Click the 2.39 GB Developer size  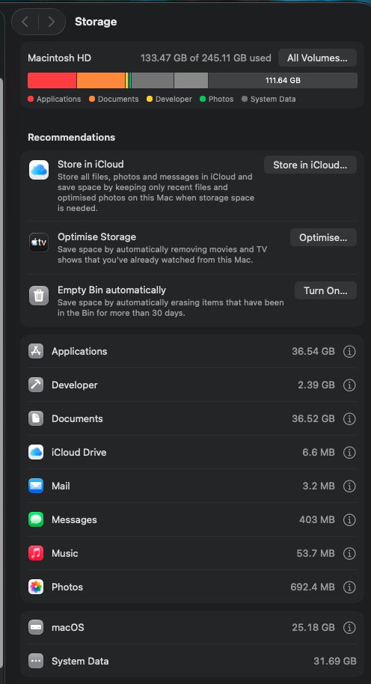316,385
